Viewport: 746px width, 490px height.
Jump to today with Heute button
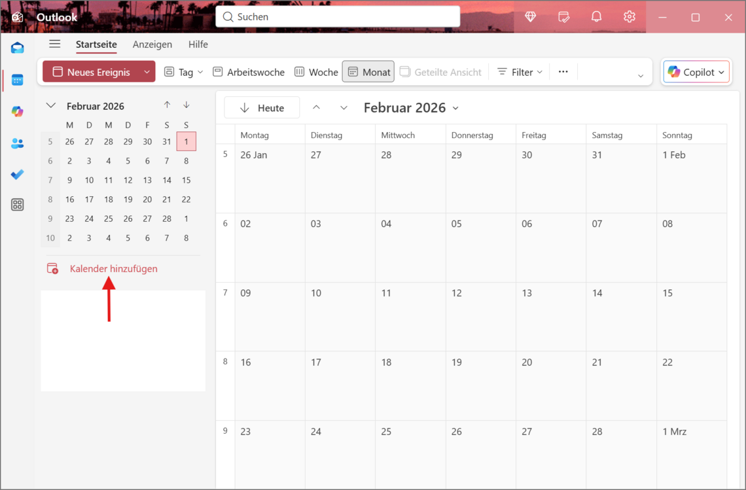[x=262, y=108]
